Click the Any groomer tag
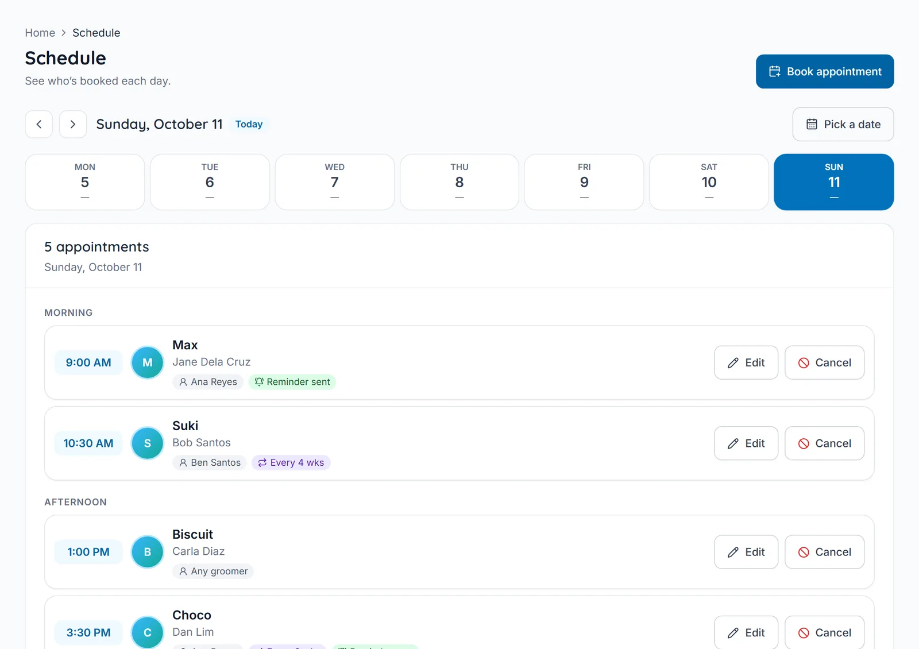The height and width of the screenshot is (649, 919). click(213, 571)
